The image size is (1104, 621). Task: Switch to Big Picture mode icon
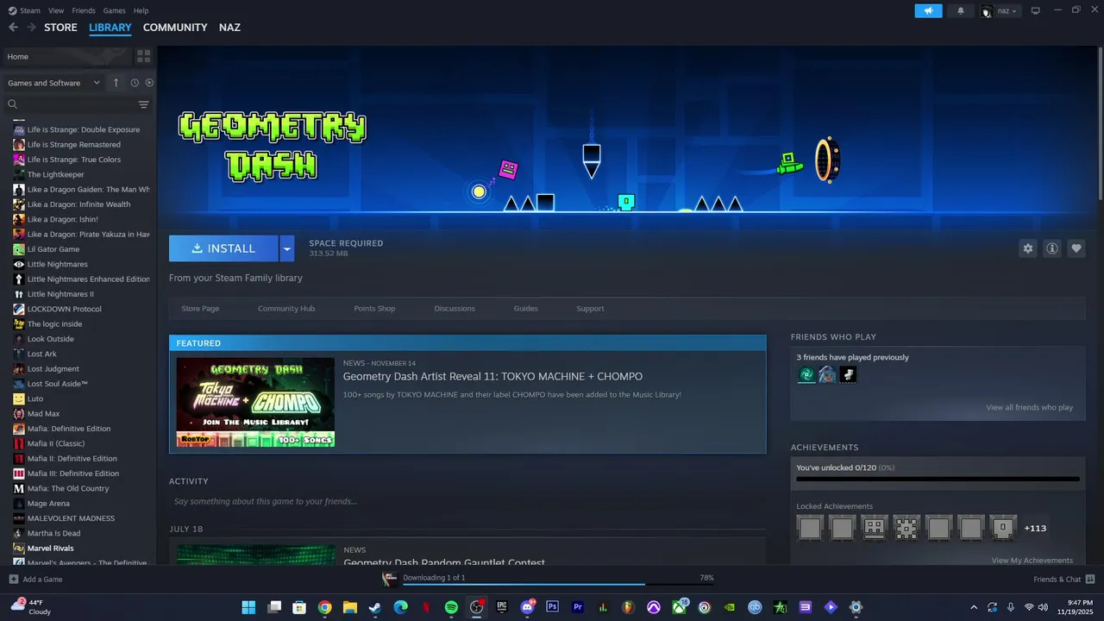(x=1036, y=10)
